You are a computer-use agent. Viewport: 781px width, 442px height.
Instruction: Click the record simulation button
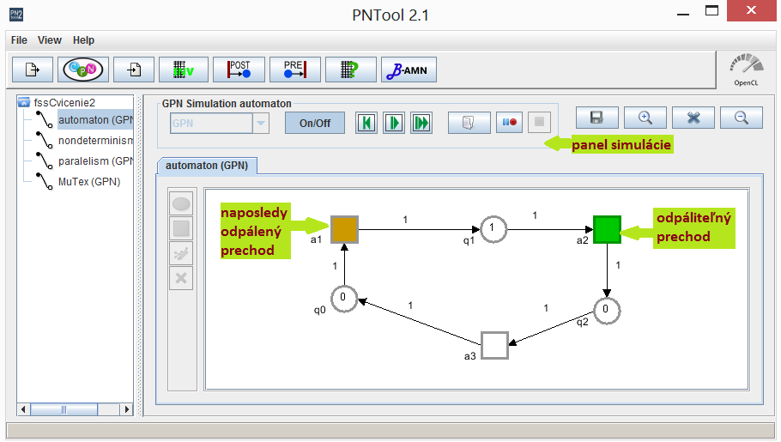[x=508, y=123]
